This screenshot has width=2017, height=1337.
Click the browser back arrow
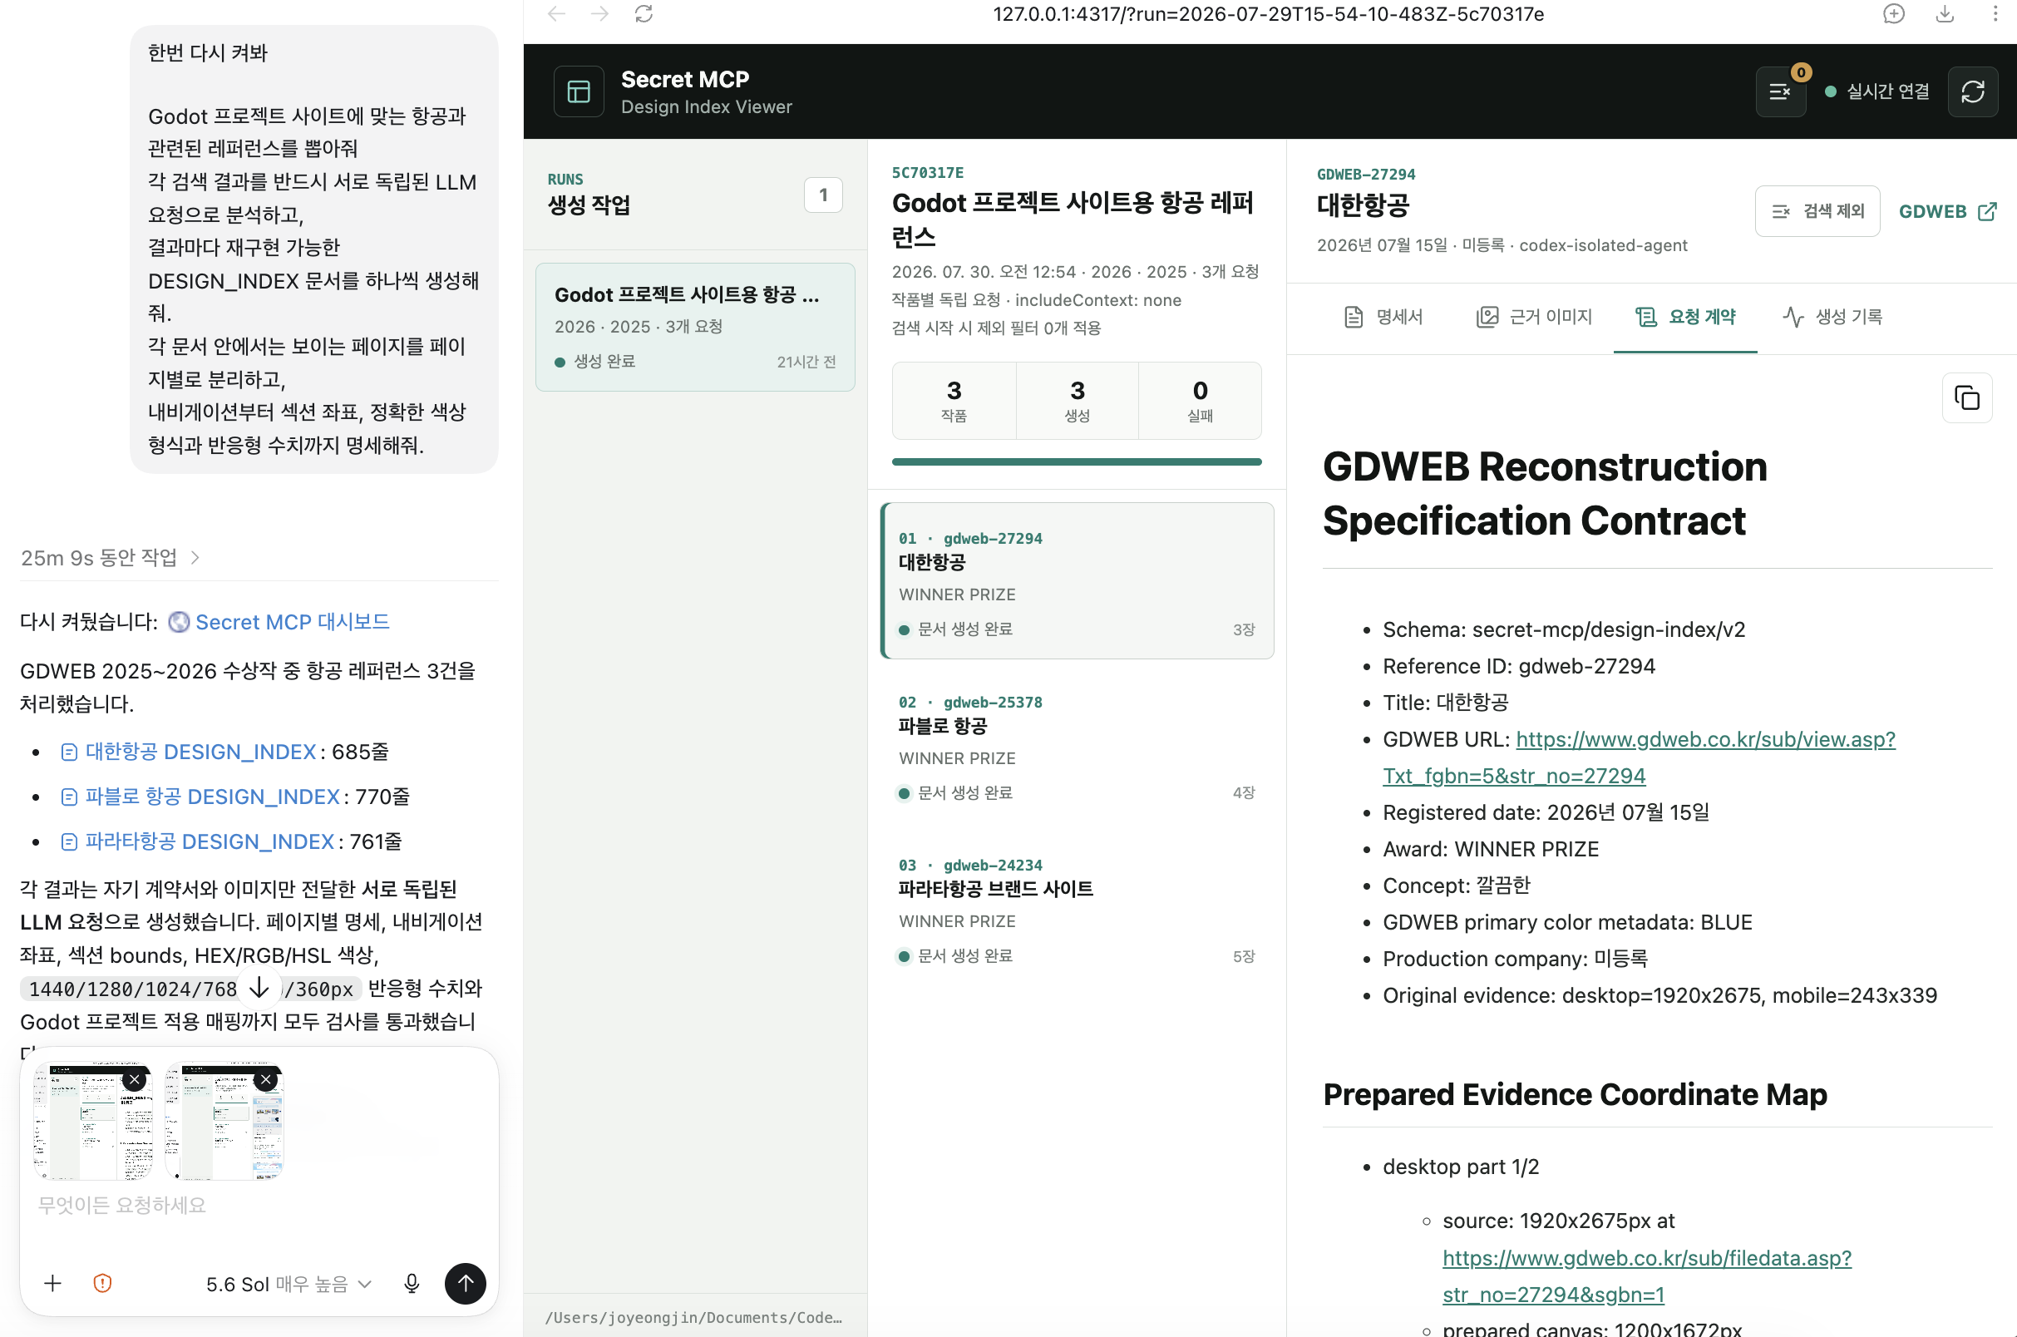pyautogui.click(x=557, y=13)
